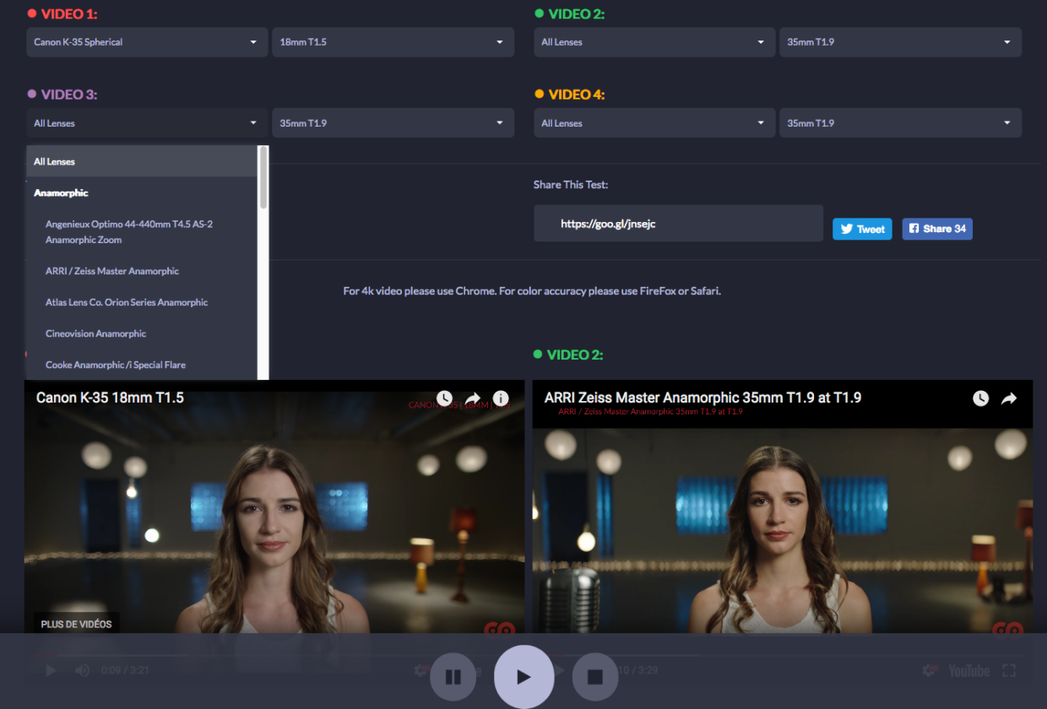Click the Facebook Share 34 button
This screenshot has width=1047, height=709.
click(937, 229)
